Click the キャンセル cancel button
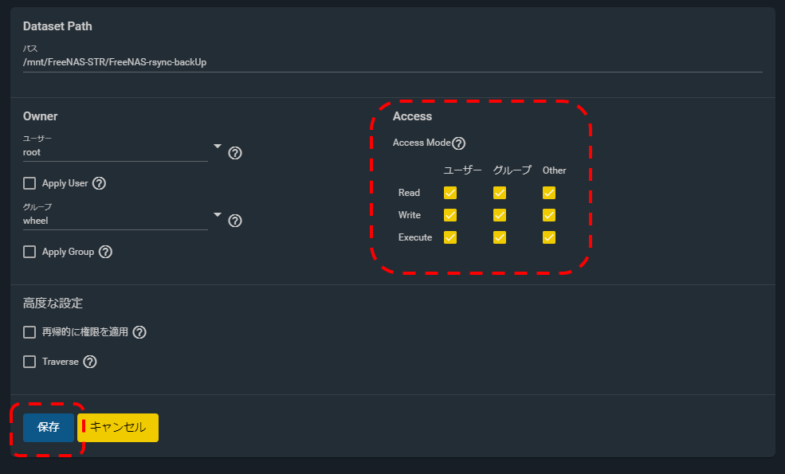Viewport: 785px width, 474px height. (118, 428)
